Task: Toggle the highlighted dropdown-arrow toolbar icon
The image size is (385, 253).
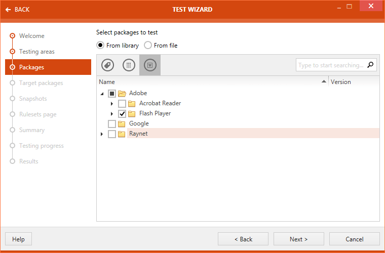Action: 150,65
